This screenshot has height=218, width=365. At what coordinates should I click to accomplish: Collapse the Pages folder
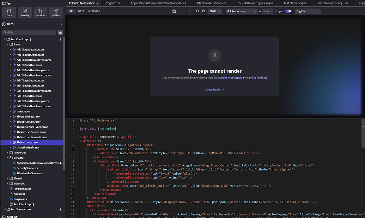[x=7, y=44]
